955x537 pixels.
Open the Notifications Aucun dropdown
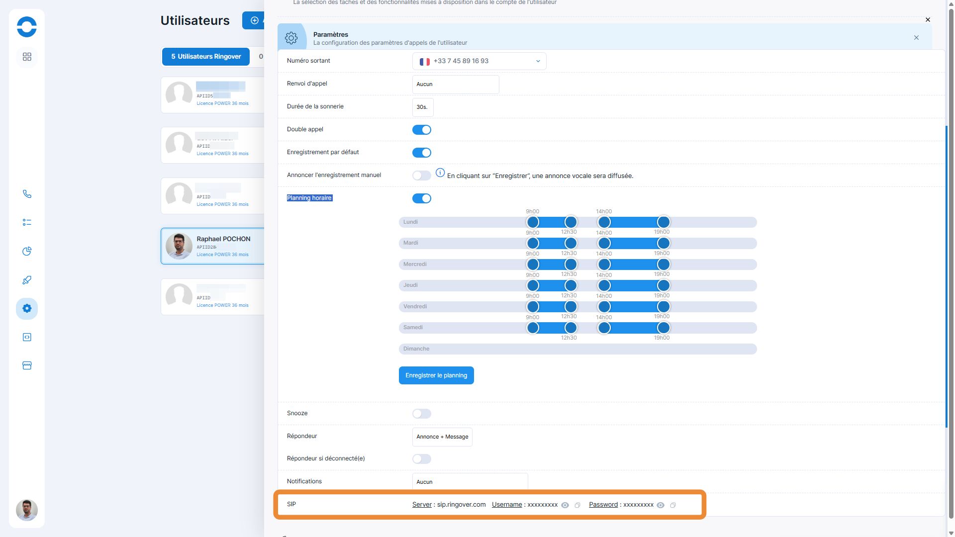click(x=470, y=481)
